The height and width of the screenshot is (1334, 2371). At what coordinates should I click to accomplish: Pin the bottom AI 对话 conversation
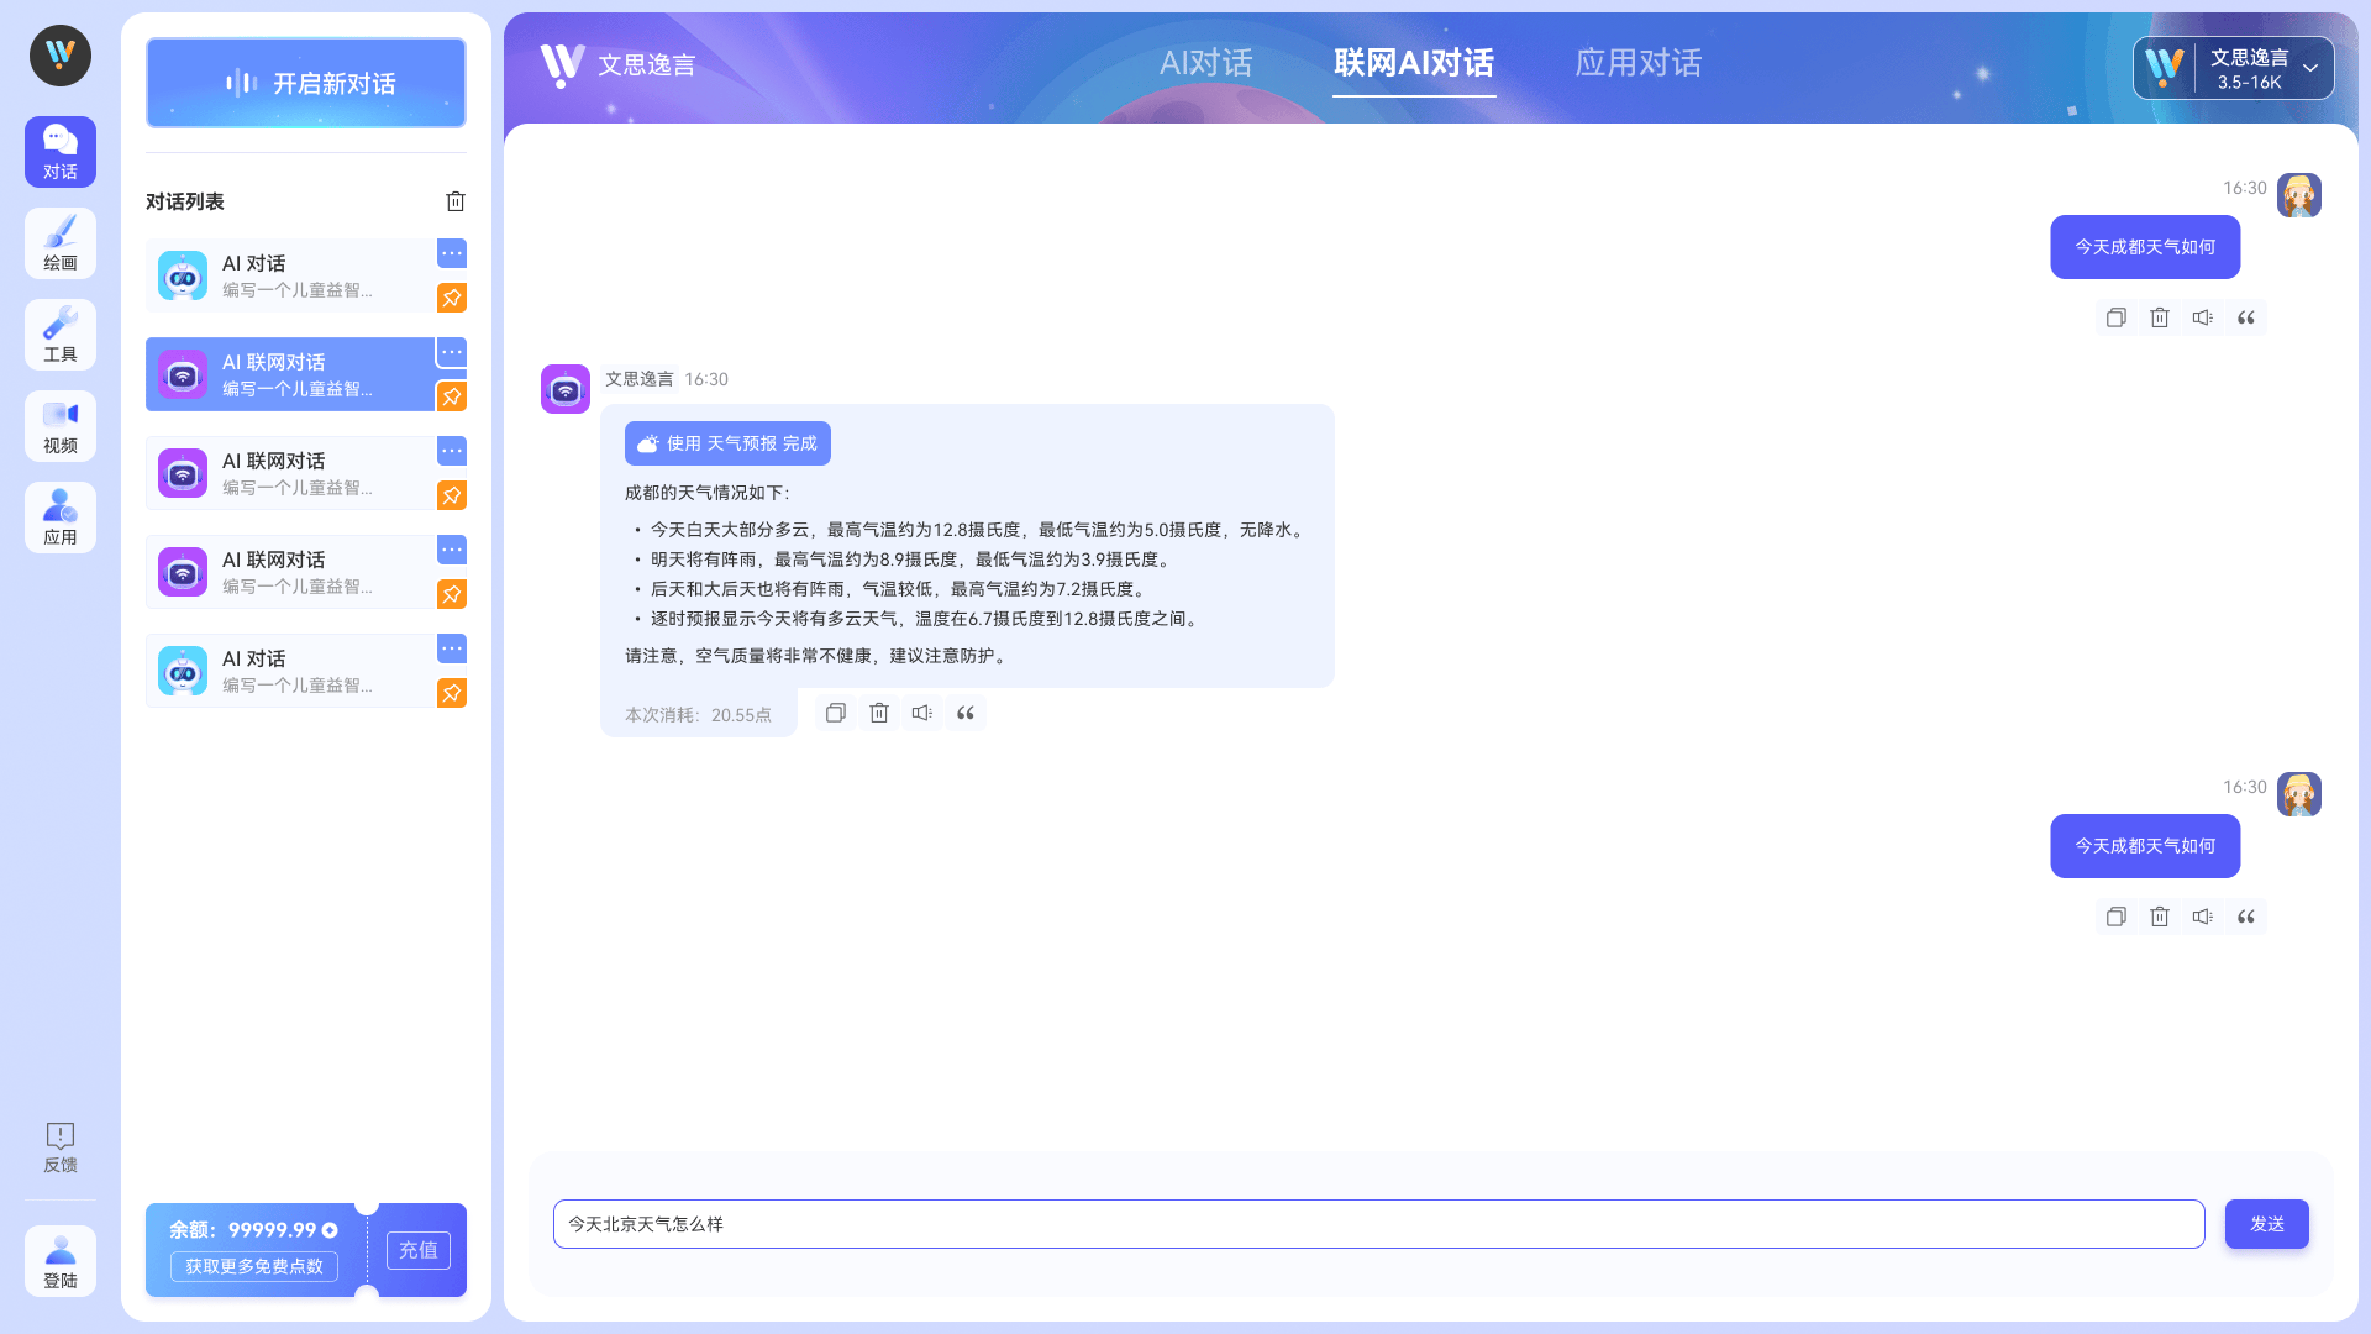tap(451, 693)
